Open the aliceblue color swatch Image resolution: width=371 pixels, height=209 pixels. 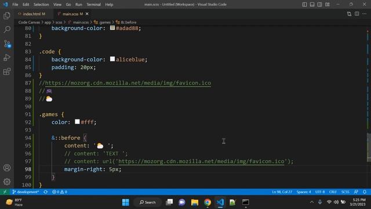(112, 59)
